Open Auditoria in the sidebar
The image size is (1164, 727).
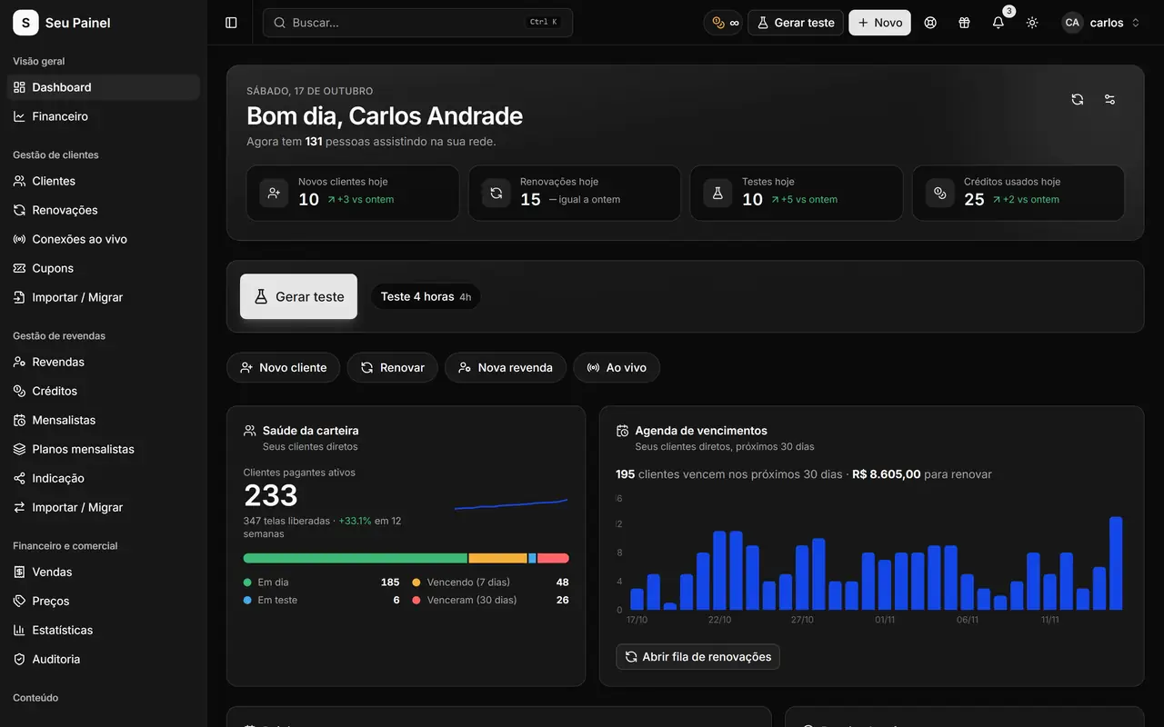click(104, 659)
